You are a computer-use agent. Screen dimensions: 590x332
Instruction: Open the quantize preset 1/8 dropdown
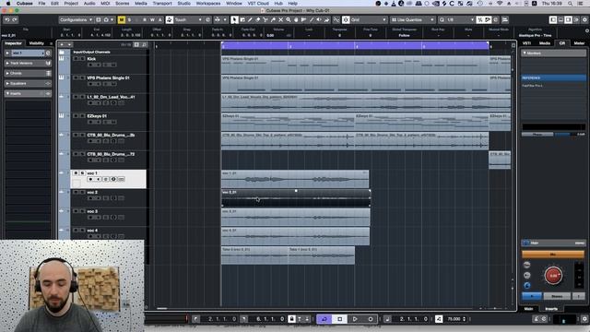(x=460, y=19)
